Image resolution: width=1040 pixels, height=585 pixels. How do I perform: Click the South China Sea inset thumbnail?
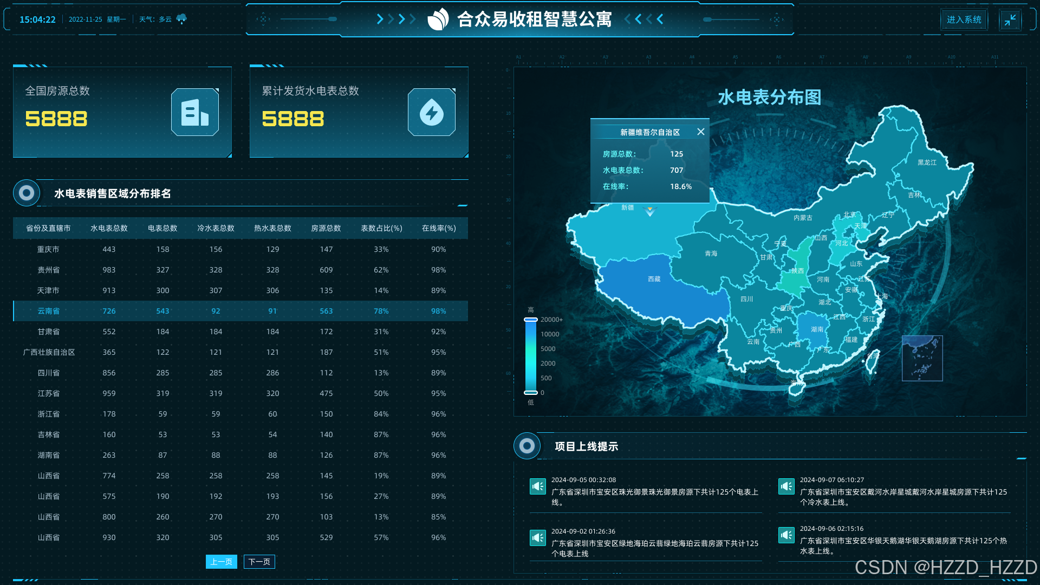point(922,358)
